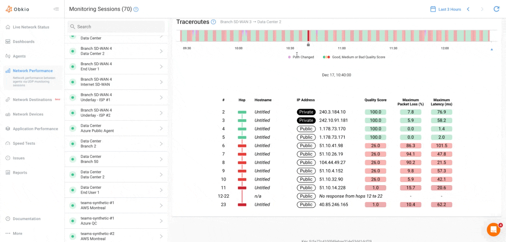Collapse the sidebar menu icon

[x=56, y=9]
